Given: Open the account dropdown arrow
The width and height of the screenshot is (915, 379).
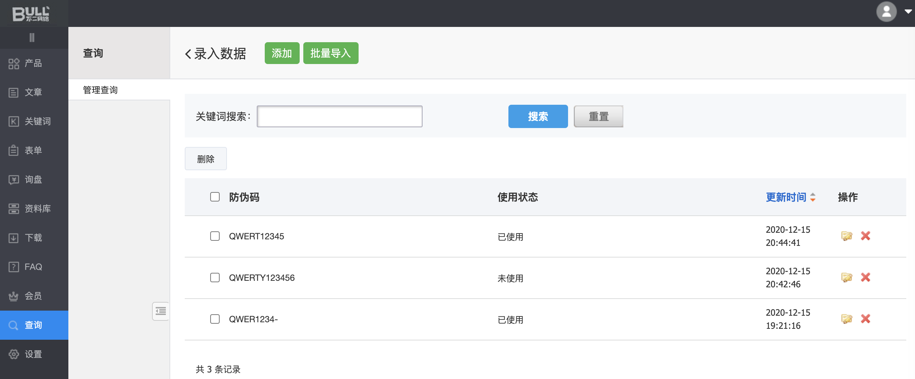Looking at the screenshot, I should coord(908,12).
